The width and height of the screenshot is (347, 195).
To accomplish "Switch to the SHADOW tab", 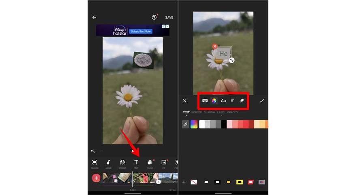I will (209, 112).
